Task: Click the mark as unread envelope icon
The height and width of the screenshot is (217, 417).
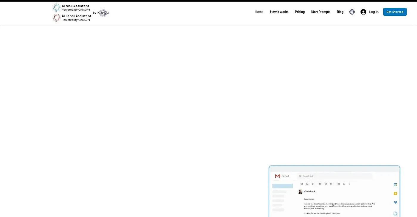Action: point(320,184)
